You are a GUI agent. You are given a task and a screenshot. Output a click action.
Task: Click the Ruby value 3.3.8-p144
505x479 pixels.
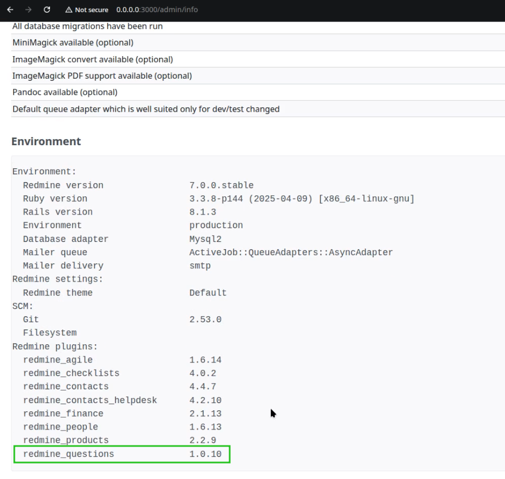point(216,199)
